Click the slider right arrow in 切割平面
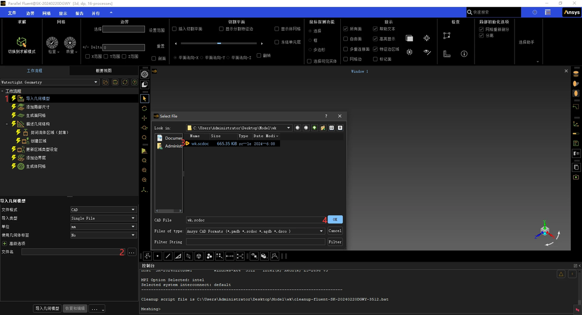This screenshot has height=315, width=582. [262, 43]
